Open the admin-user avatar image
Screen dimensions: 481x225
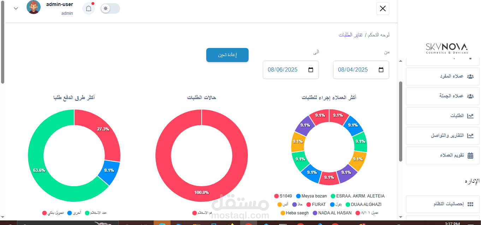click(x=34, y=7)
